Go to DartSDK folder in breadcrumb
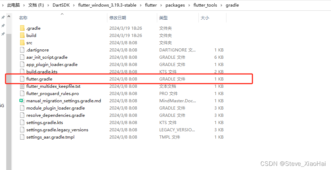The image size is (331, 170). [61, 5]
